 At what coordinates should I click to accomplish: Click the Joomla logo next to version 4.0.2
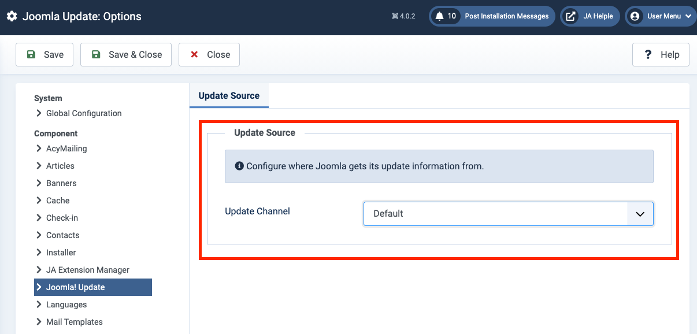tap(395, 16)
